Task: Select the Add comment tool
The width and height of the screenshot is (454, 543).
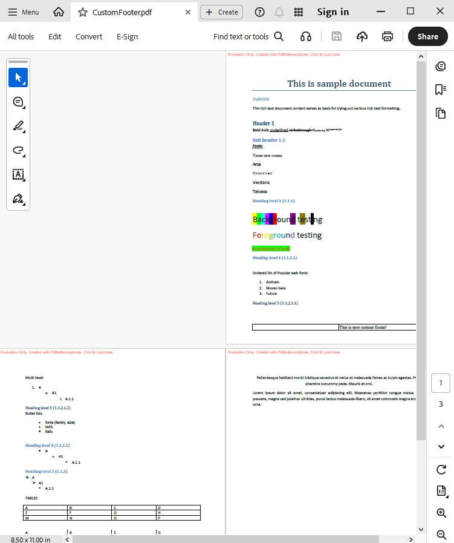Action: click(x=18, y=102)
